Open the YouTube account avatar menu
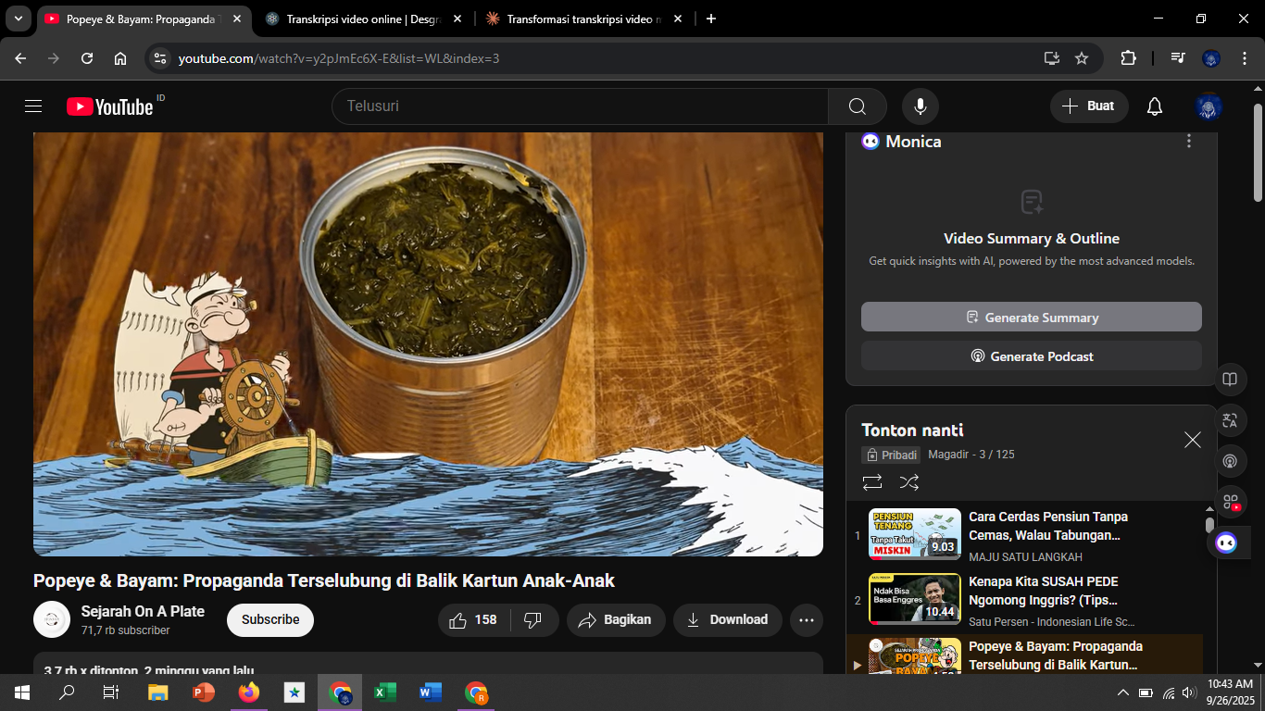This screenshot has height=711, width=1265. (1209, 106)
